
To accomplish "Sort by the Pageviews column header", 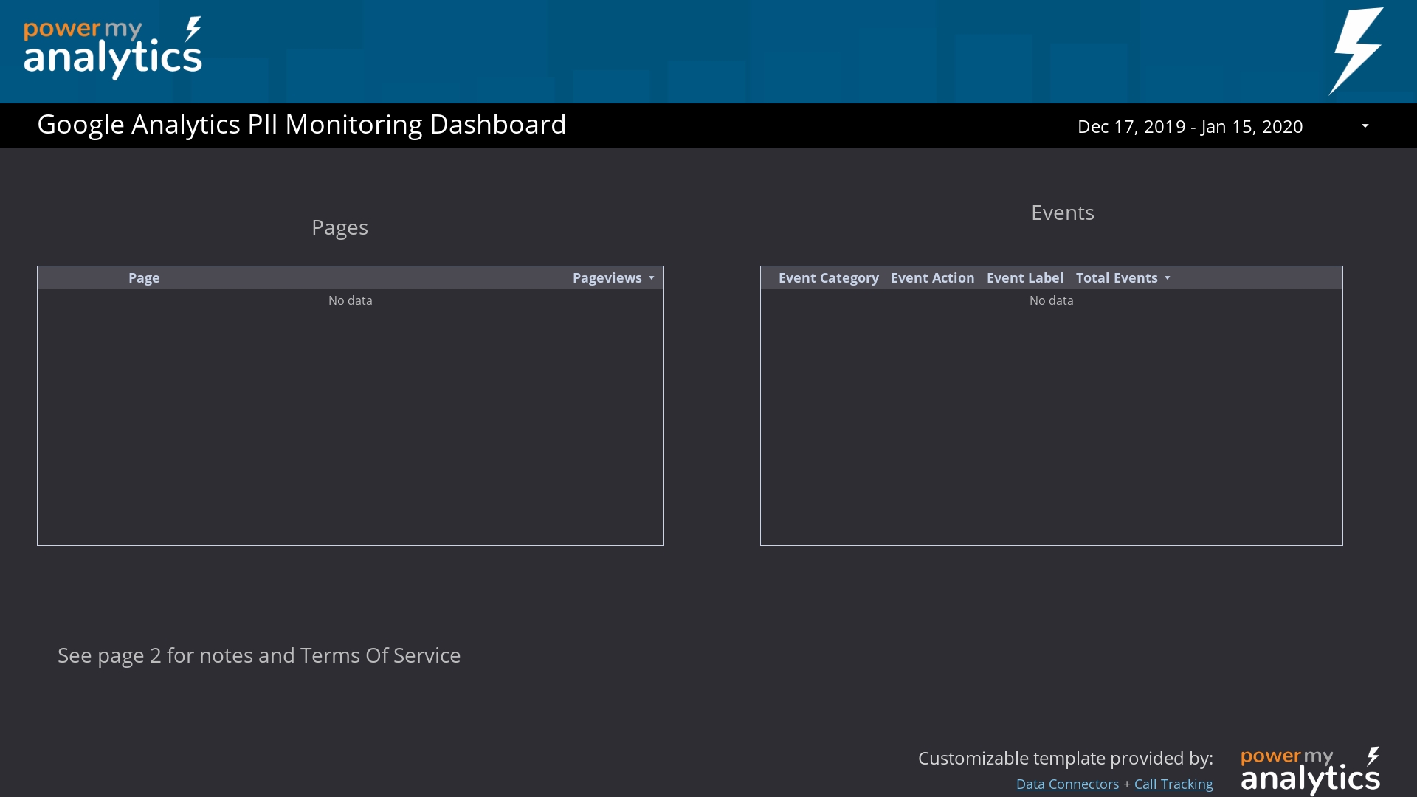I will coord(607,278).
